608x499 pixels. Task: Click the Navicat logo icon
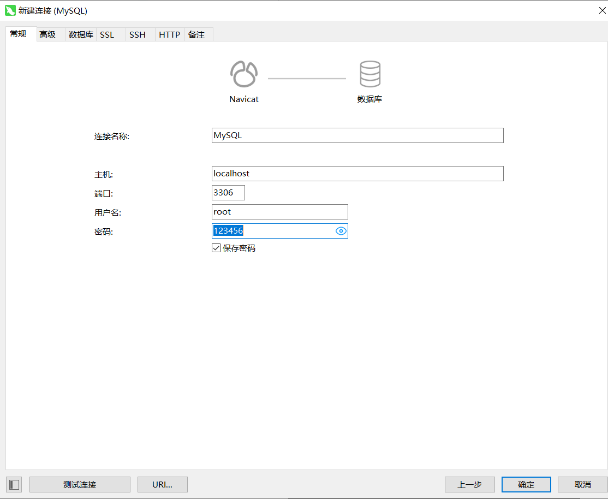(243, 74)
